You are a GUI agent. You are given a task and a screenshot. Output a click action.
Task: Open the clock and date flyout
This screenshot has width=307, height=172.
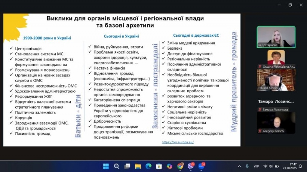point(289,166)
